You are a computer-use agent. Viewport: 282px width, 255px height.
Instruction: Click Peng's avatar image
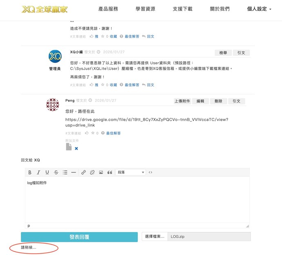[x=52, y=105]
